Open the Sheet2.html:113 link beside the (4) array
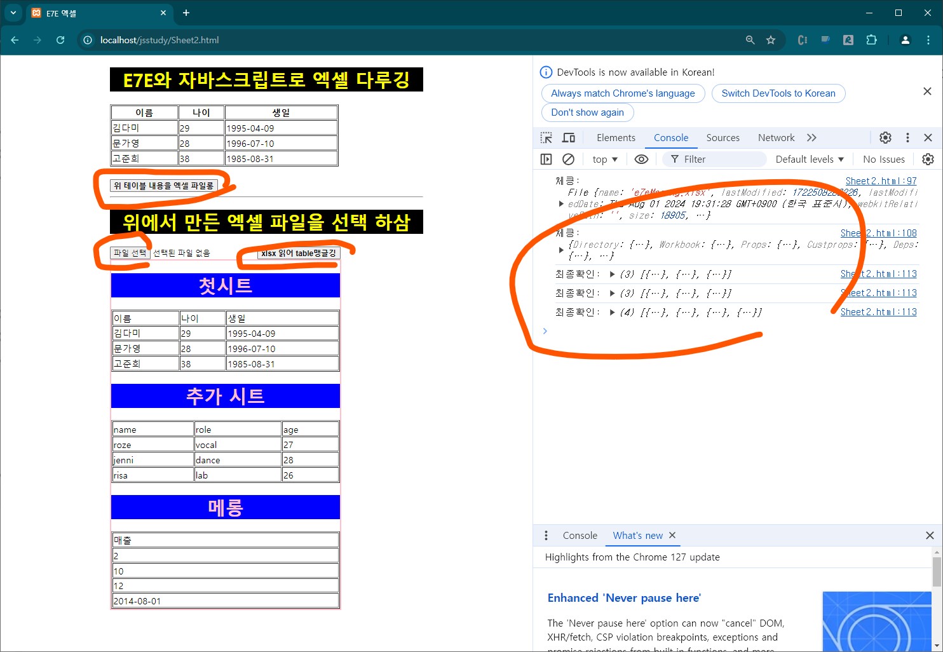943x652 pixels. pyautogui.click(x=878, y=312)
